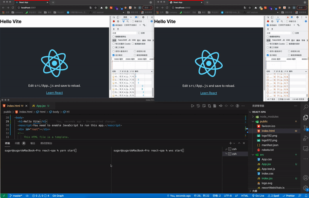Click filter input in localhost:3001 DevTools
Image resolution: width=309 pixels, height=198 pixels.
point(124,33)
